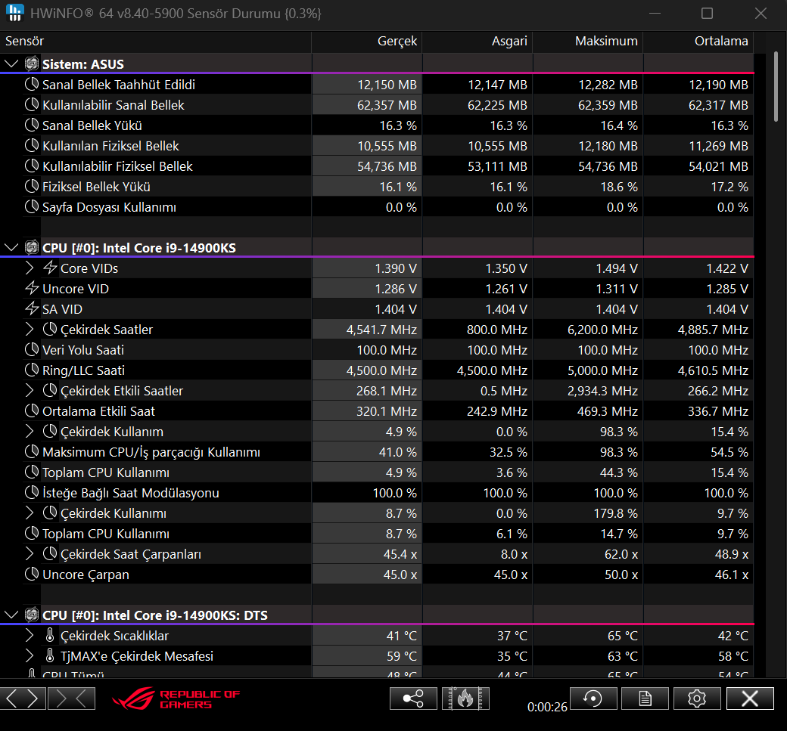Expand the Çekirdek Kullanımı row
Screen dimensions: 787x731
pyautogui.click(x=30, y=513)
